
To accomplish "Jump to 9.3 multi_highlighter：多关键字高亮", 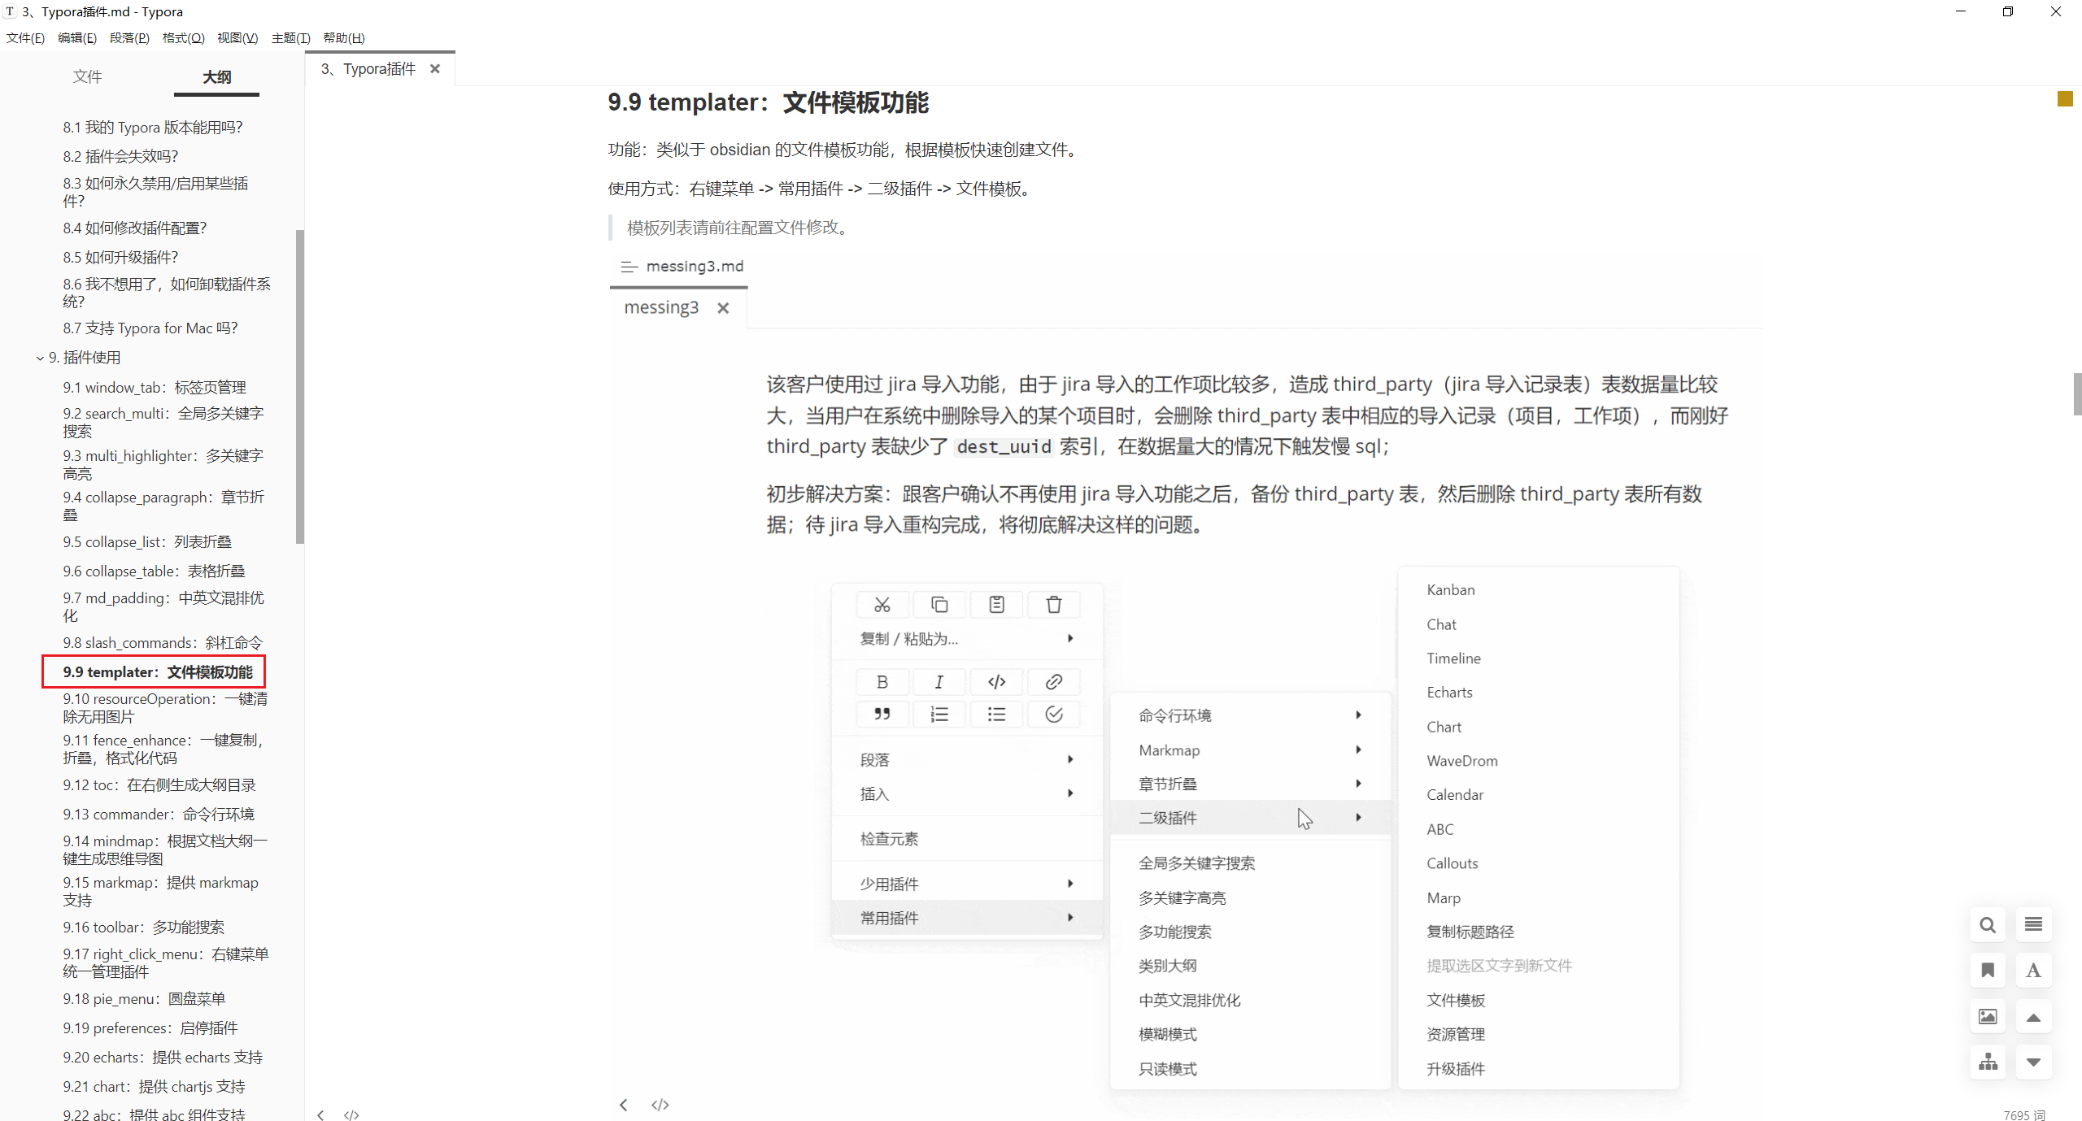I will click(x=163, y=464).
